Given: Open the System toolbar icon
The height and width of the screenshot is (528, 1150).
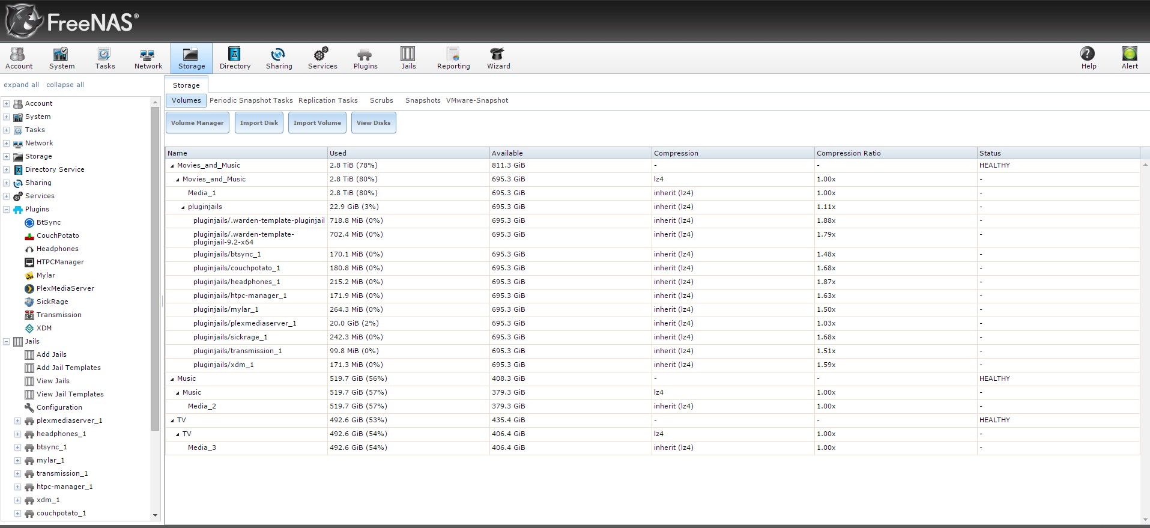Looking at the screenshot, I should pos(62,58).
